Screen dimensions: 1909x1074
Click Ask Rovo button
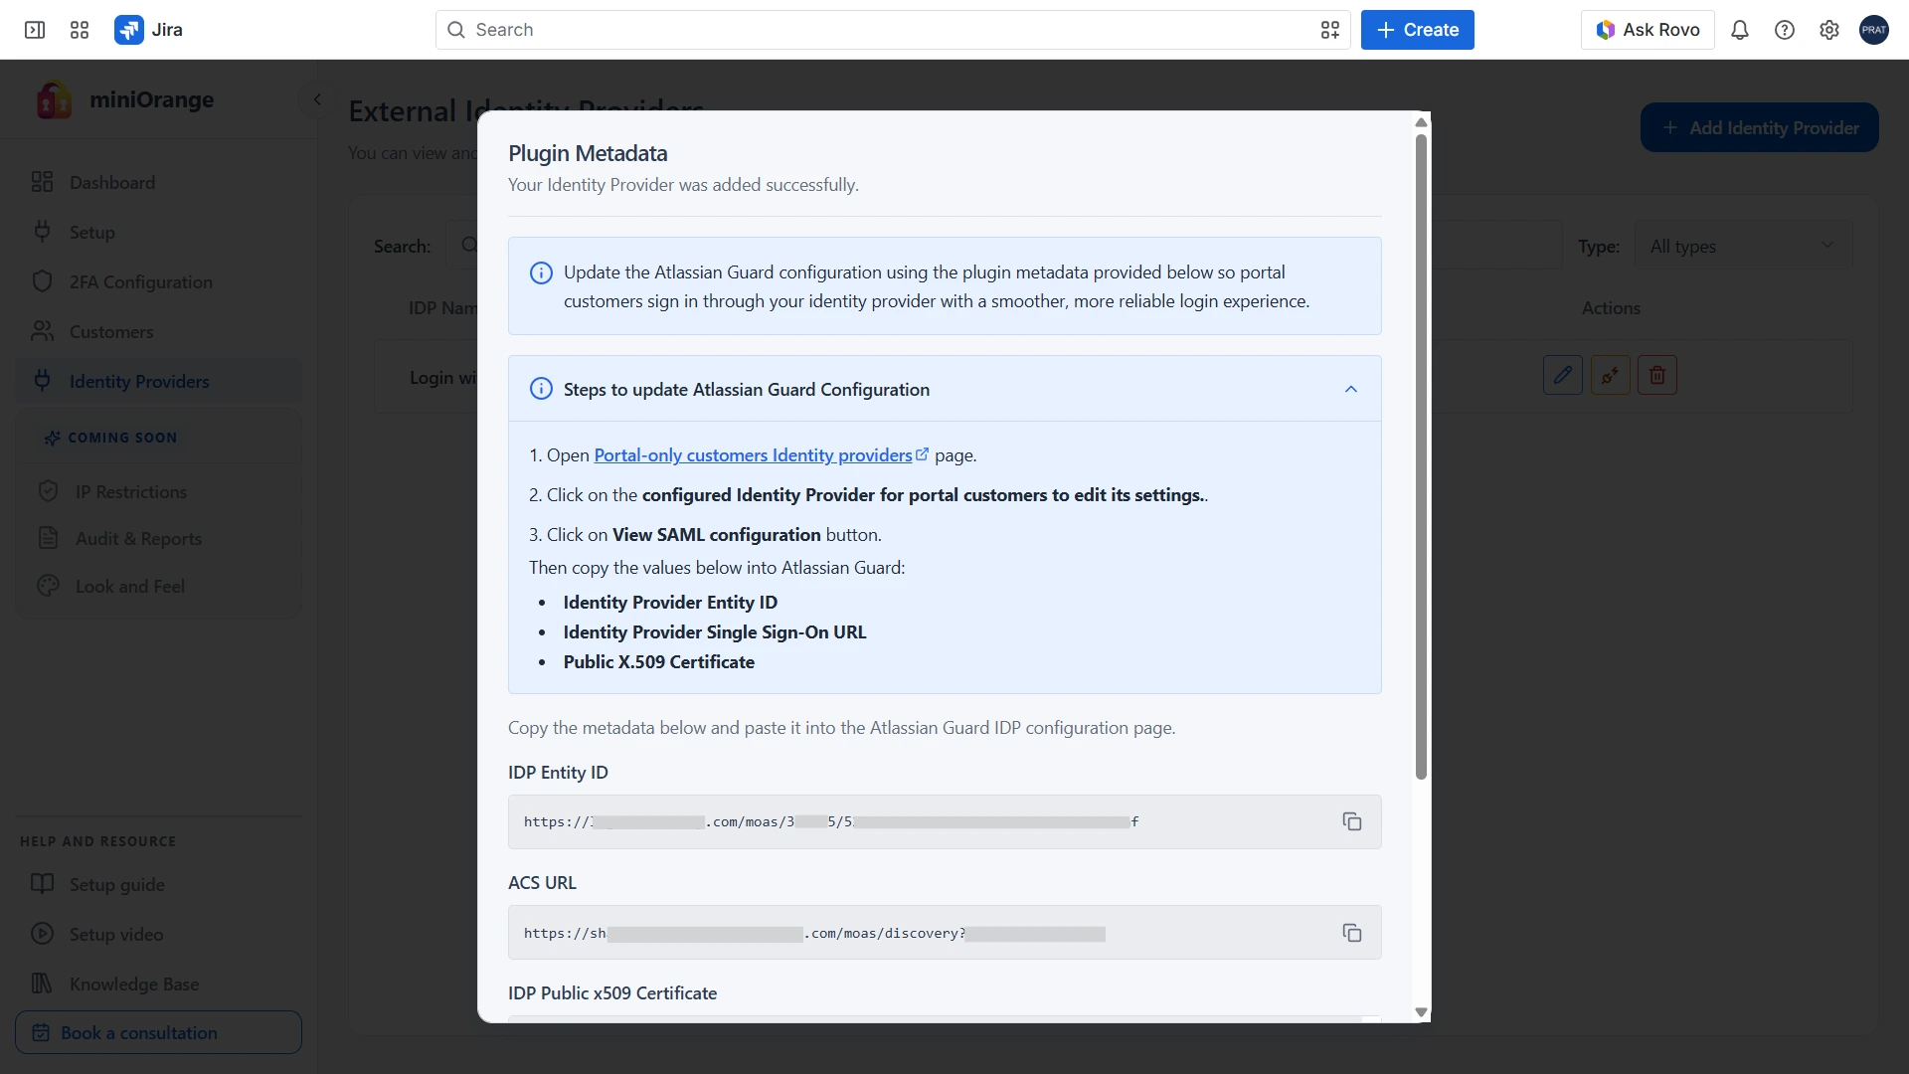pyautogui.click(x=1648, y=30)
